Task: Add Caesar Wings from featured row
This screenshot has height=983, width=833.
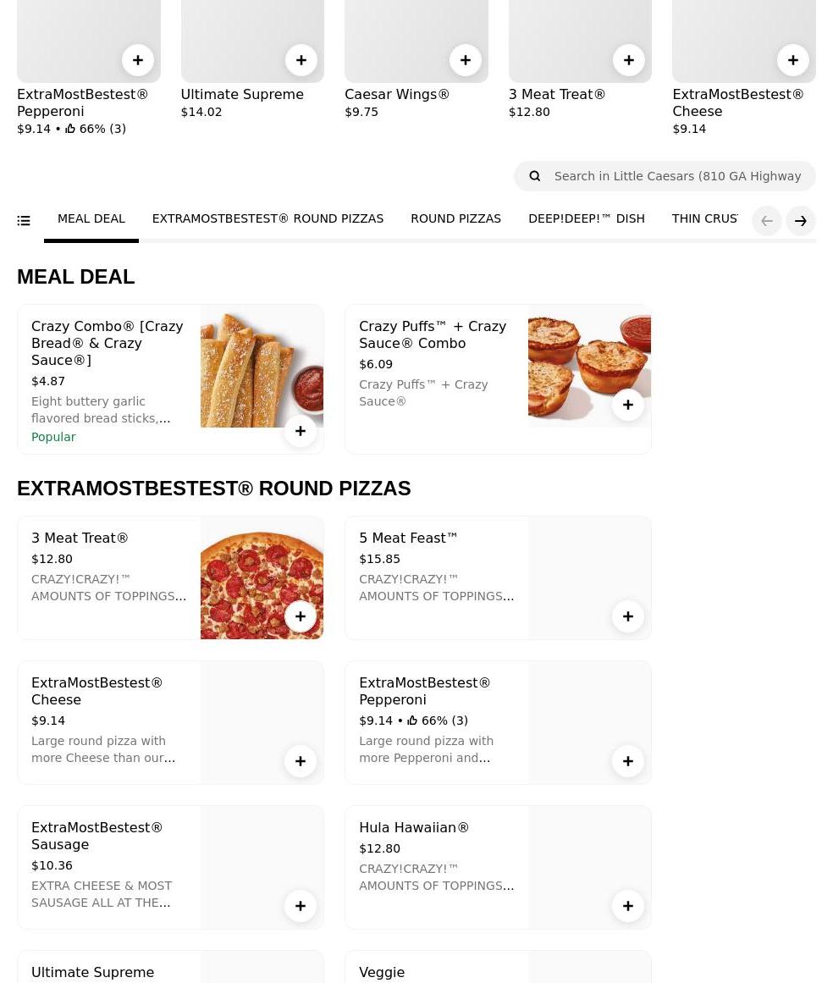Action: pos(466,60)
